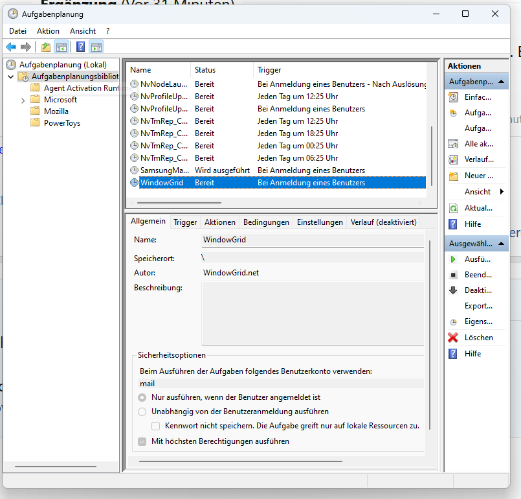Open the Verlauf (deaktiviert) tab
The image size is (521, 499).
point(383,222)
